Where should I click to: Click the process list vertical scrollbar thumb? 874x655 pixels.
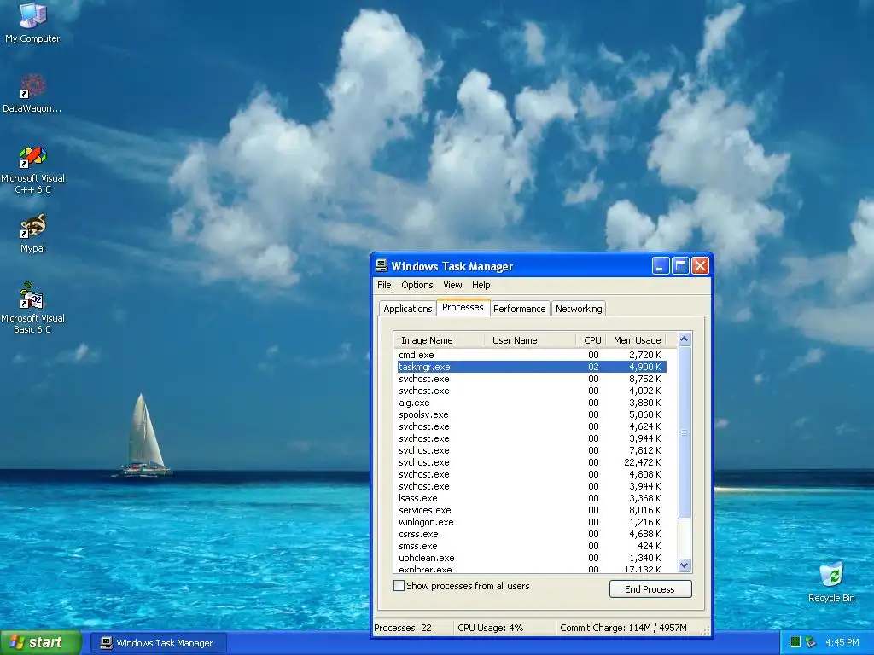point(684,432)
